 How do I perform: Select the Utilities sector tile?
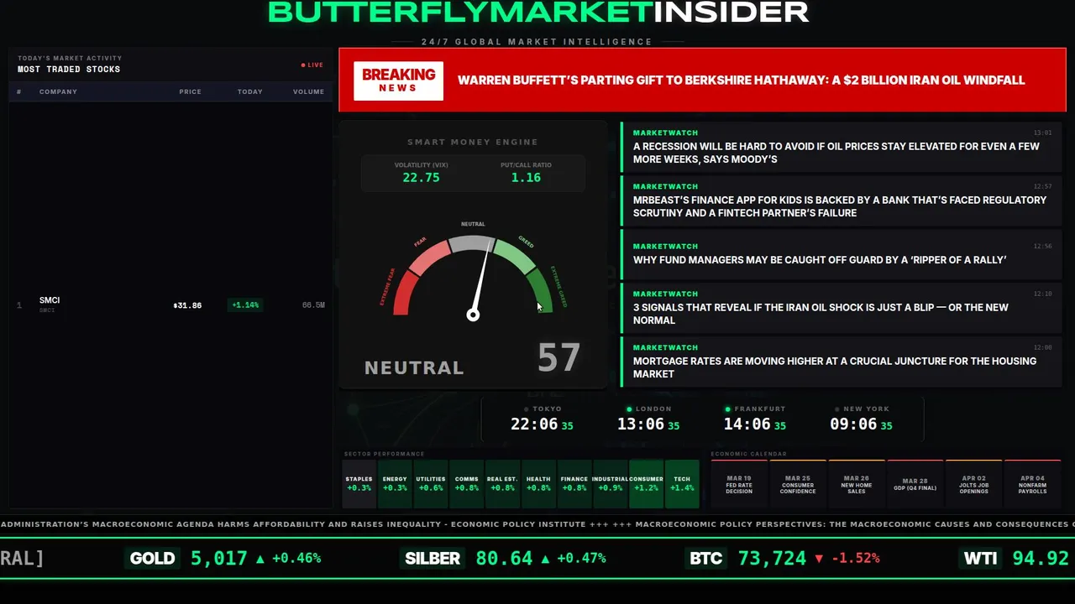pyautogui.click(x=431, y=484)
